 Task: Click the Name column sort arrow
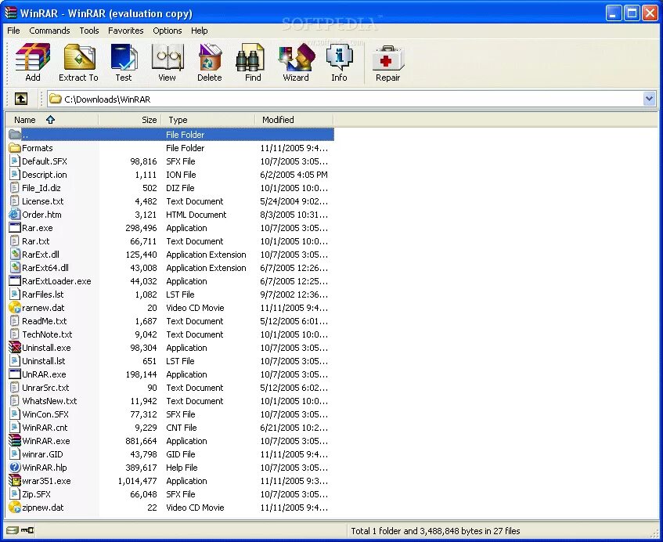51,120
